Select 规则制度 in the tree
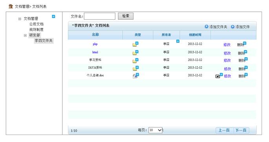269x142 pixels. (37, 30)
